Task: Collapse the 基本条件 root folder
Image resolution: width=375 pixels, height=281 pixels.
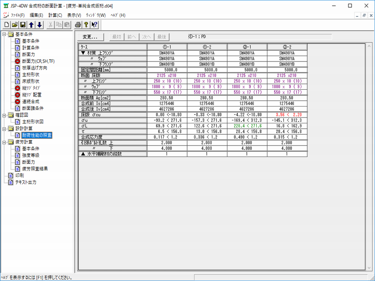Action: point(4,34)
